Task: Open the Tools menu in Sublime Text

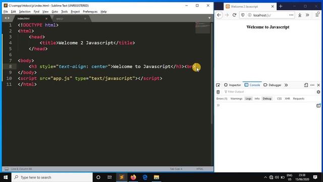Action: (x=65, y=12)
